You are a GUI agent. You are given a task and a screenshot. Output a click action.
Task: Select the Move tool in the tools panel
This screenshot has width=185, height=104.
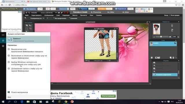click(30, 25)
